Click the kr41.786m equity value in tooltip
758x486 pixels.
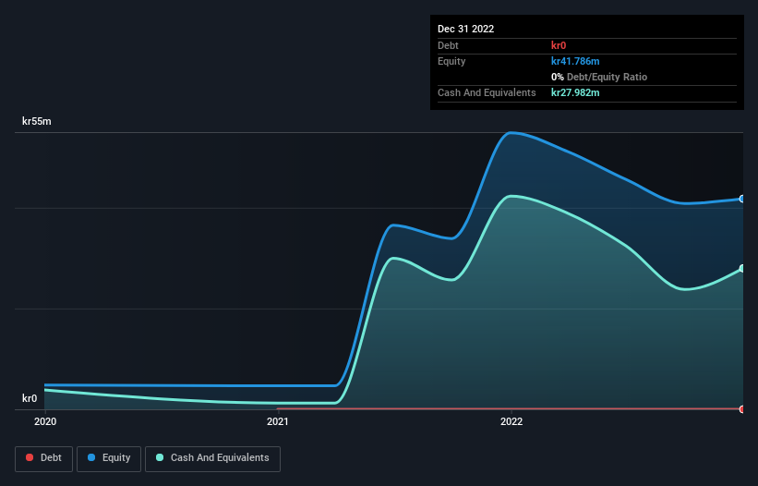point(575,61)
